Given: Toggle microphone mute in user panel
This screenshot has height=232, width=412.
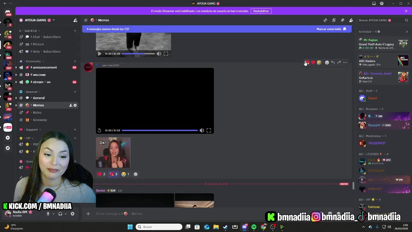Looking at the screenshot, I should tap(48, 214).
